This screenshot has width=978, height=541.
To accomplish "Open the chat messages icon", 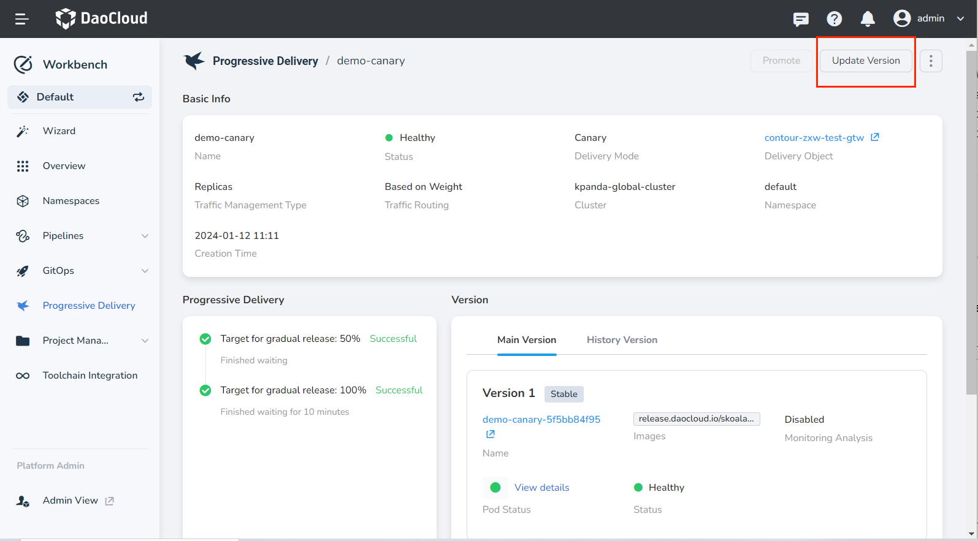I will [x=800, y=19].
